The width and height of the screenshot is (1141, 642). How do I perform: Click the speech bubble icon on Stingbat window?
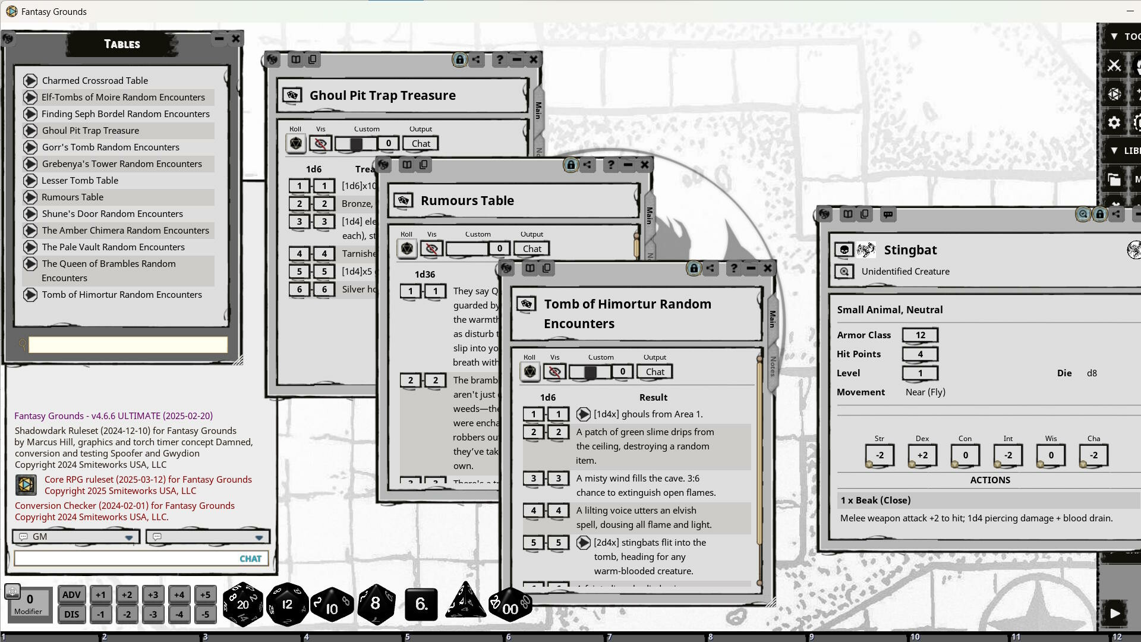pos(888,214)
